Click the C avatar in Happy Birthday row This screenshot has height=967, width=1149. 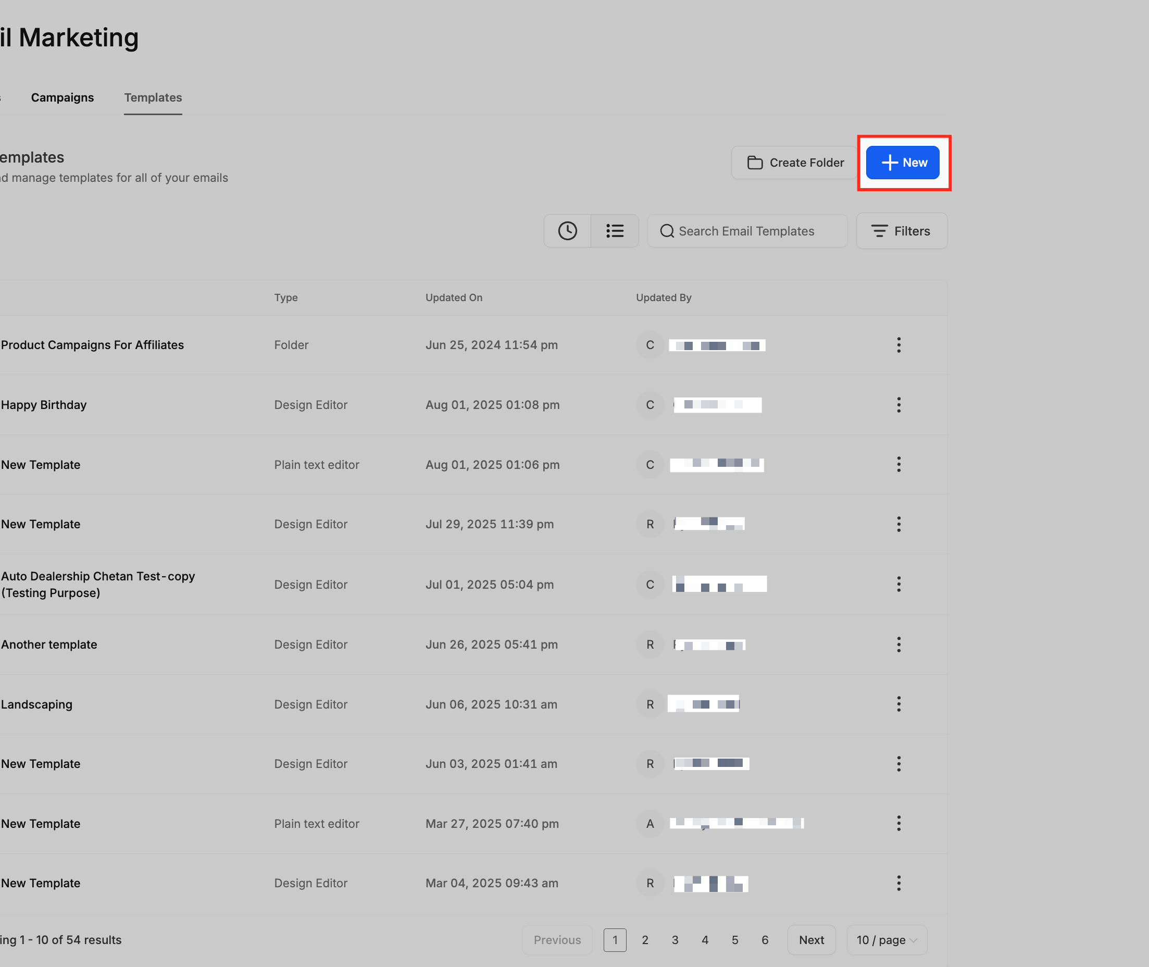650,405
